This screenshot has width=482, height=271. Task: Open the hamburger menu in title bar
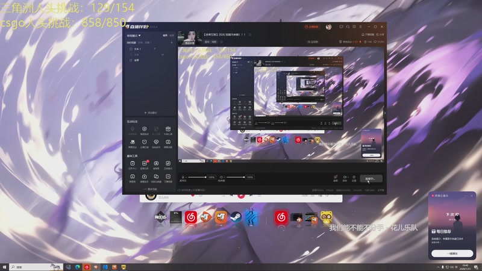click(x=360, y=26)
